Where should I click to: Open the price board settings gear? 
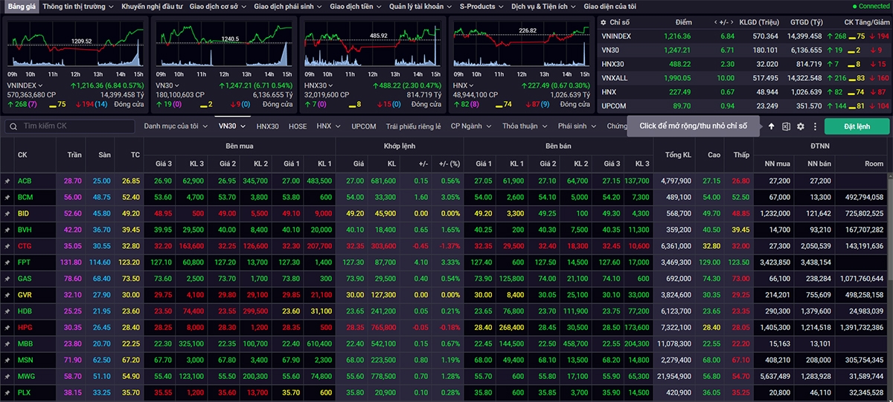(801, 126)
